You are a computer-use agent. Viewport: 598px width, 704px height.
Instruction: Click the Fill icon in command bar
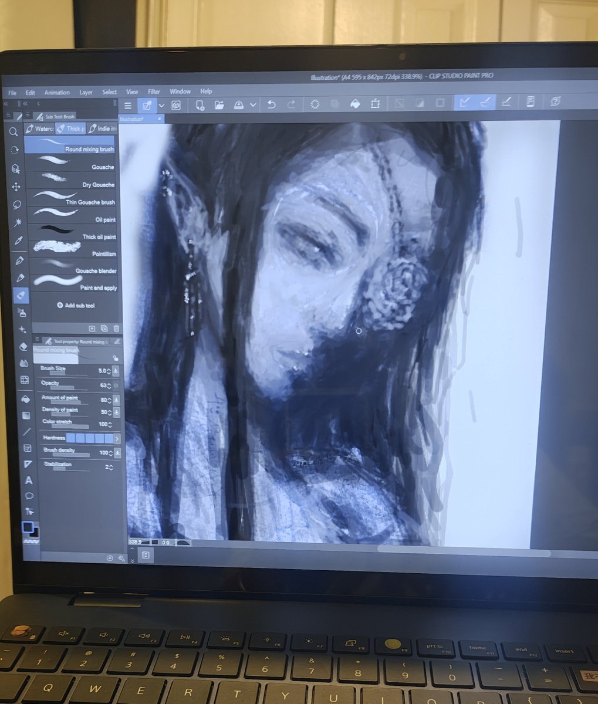[x=355, y=104]
